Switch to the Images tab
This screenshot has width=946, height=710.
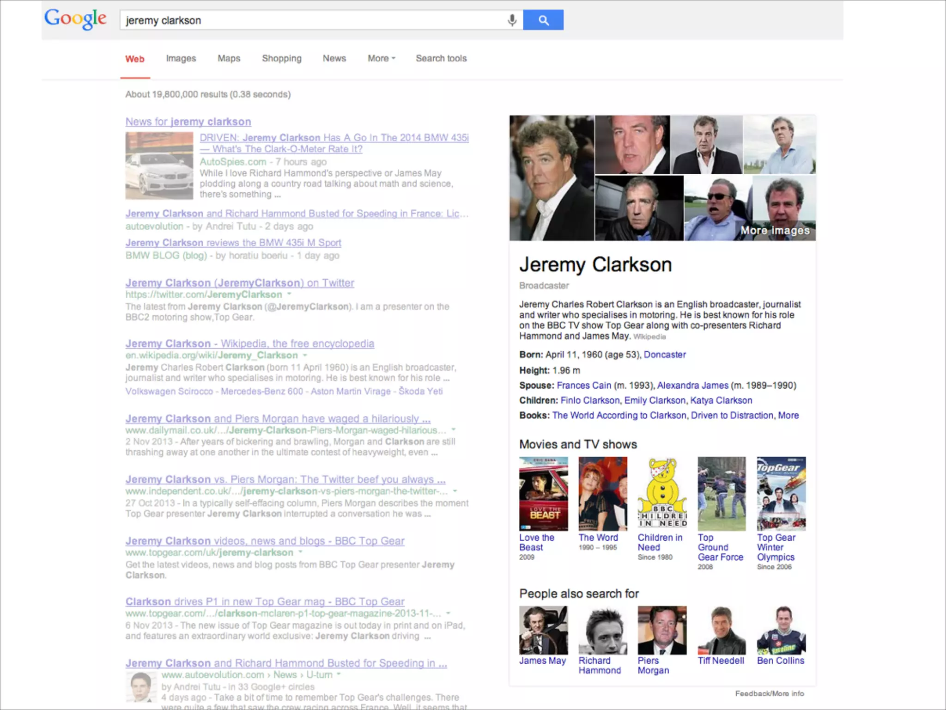(x=181, y=59)
